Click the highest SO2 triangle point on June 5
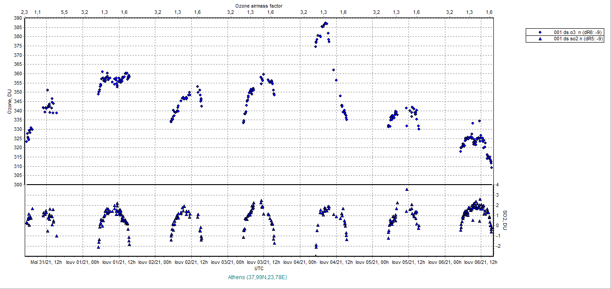This screenshot has width=611, height=289. pos(407,190)
